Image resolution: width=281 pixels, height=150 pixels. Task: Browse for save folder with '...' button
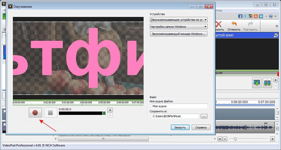coord(204,116)
